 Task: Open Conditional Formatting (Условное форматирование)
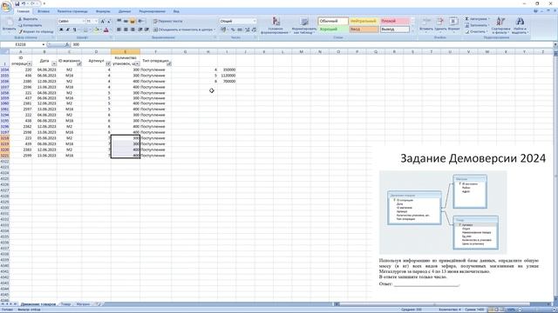tap(276, 25)
